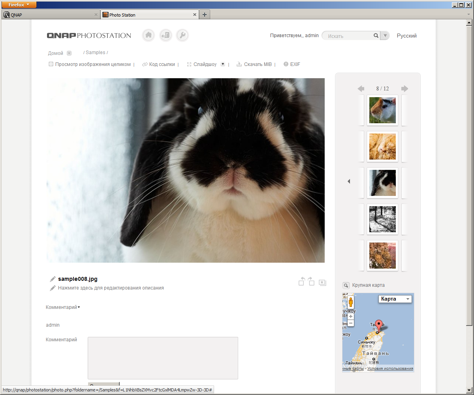Image resolution: width=474 pixels, height=395 pixels.
Task: Click the QNAP Photostation logo
Action: (x=89, y=36)
